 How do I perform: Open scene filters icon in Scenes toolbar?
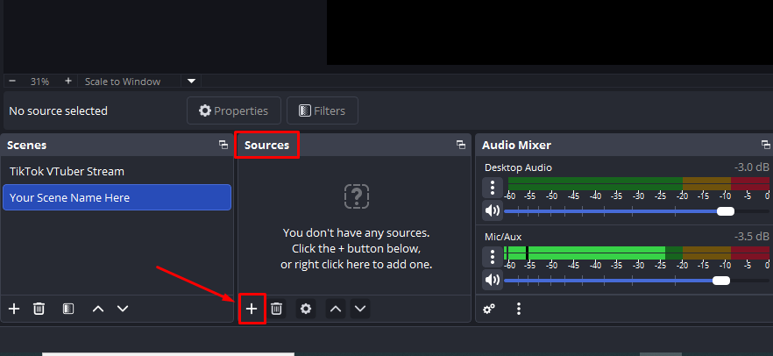68,309
